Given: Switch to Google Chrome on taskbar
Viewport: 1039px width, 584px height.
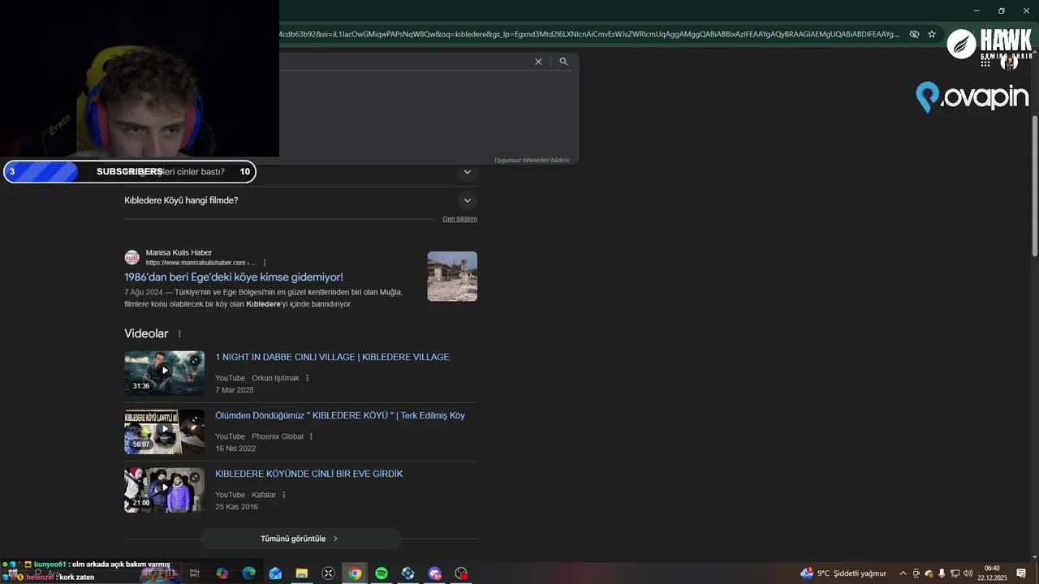Looking at the screenshot, I should pos(355,573).
